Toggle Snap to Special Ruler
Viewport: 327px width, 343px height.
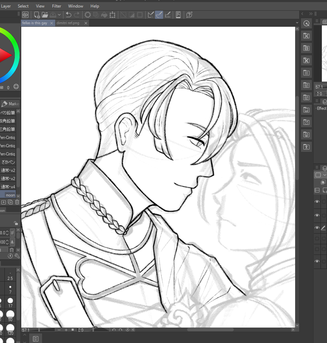coord(159,15)
